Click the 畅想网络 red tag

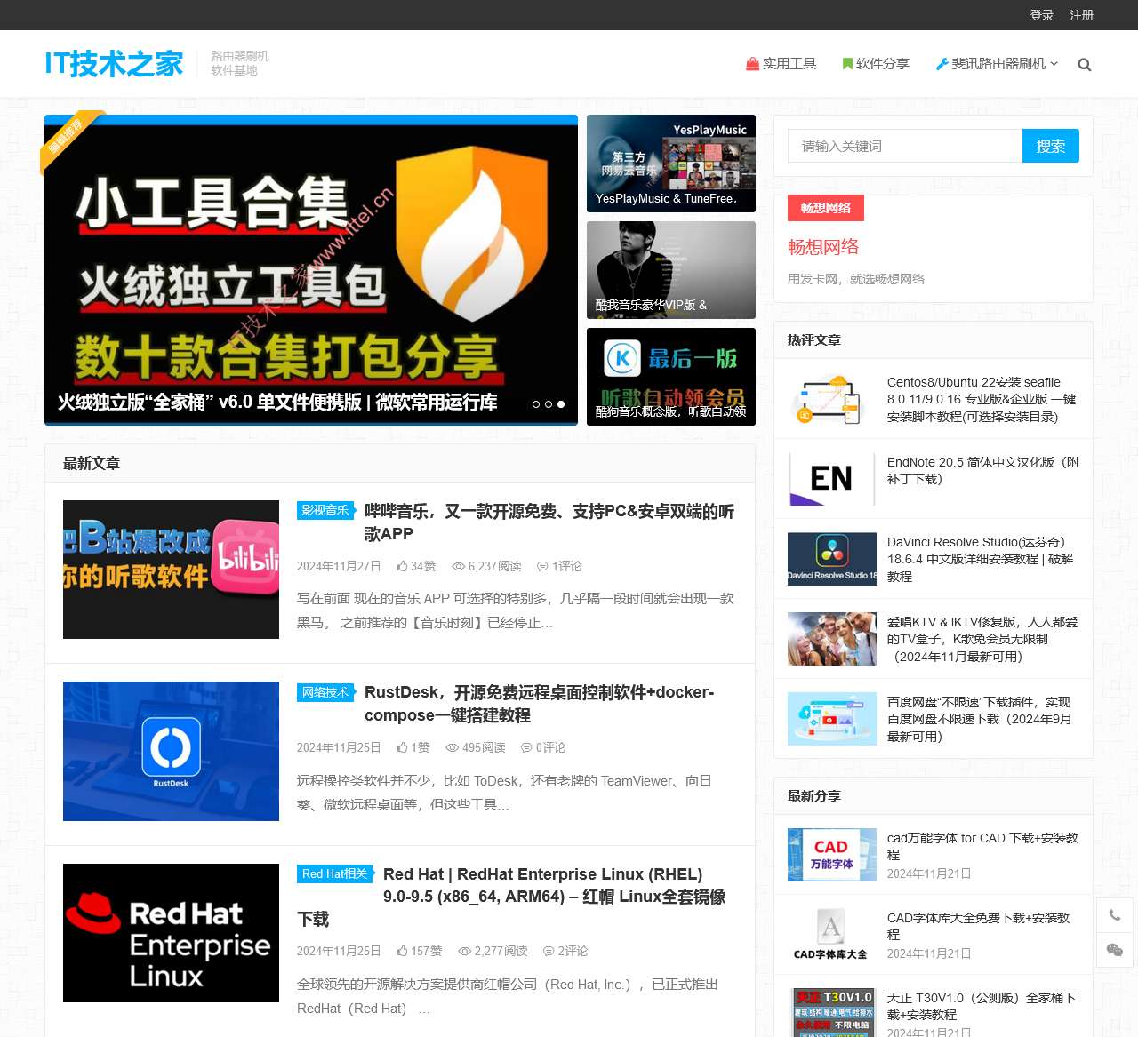tap(826, 208)
